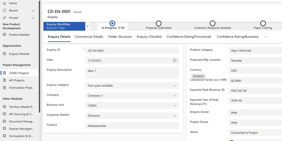Click the API Sourcing puzzle icon
Viewport: 282px width, 141px height.
[4, 114]
